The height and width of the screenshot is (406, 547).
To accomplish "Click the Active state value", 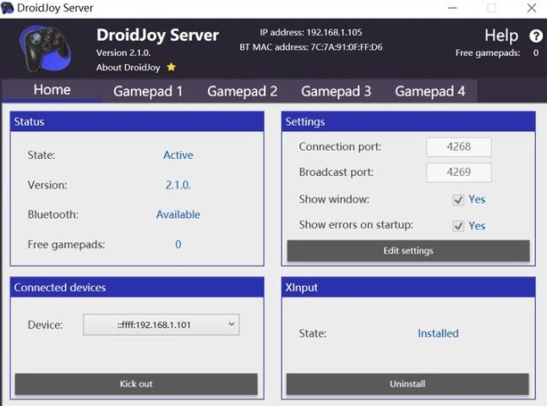I will pos(178,155).
